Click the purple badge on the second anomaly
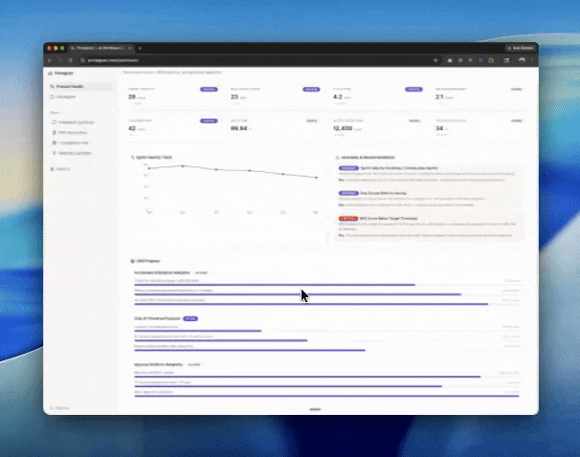Viewport: 580px width, 457px height. (348, 193)
